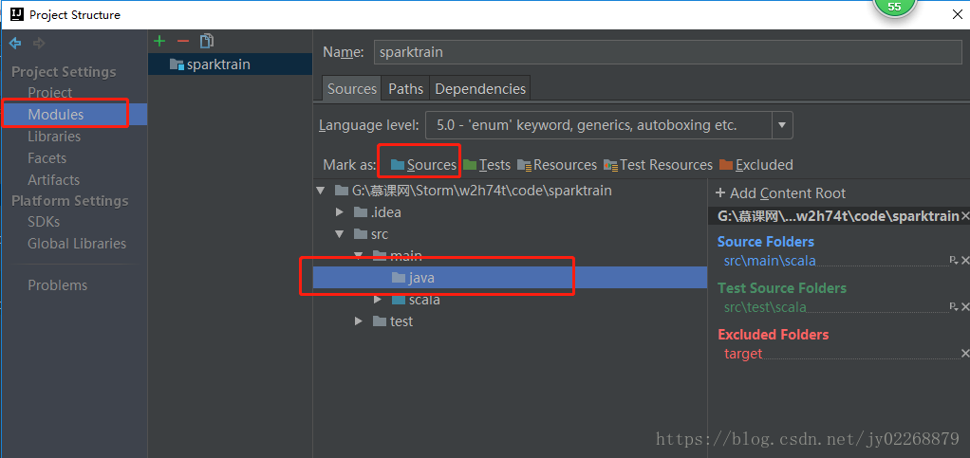
Task: Mark folder as Sources
Action: pyautogui.click(x=423, y=165)
